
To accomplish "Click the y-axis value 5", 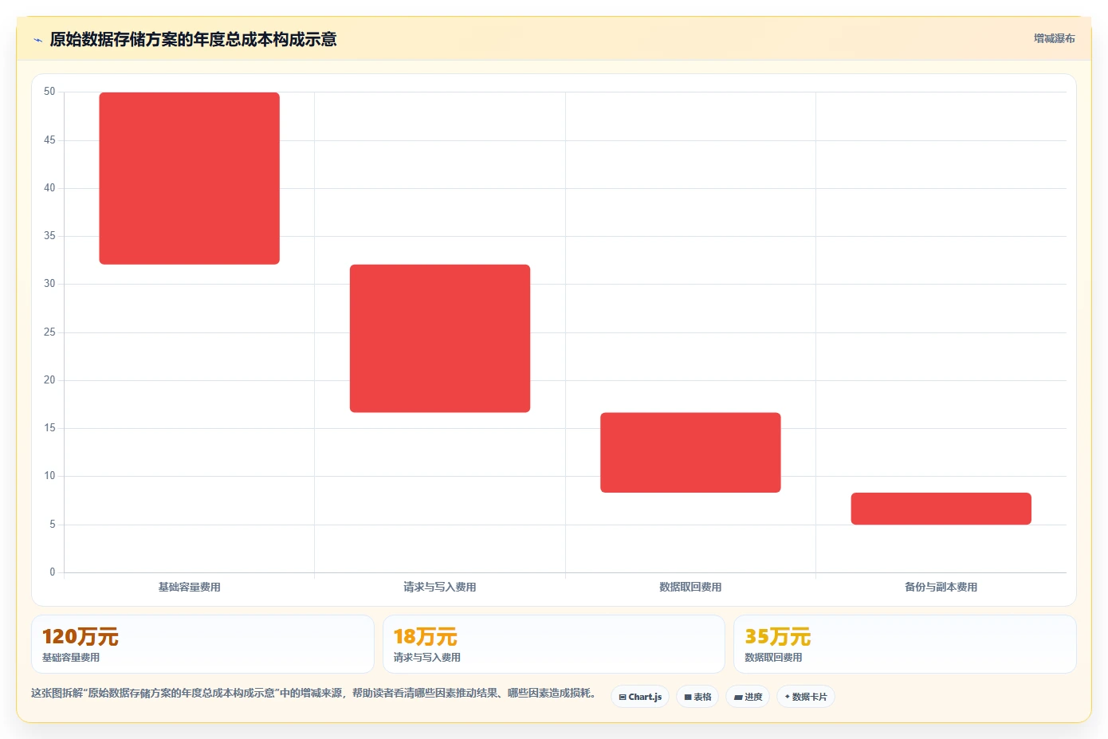I will [53, 525].
